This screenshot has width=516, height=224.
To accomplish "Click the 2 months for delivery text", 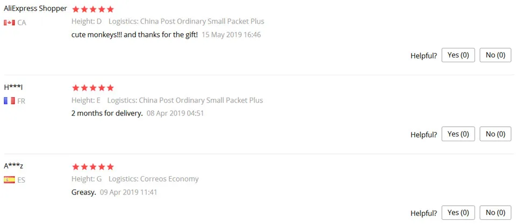I will click(107, 113).
